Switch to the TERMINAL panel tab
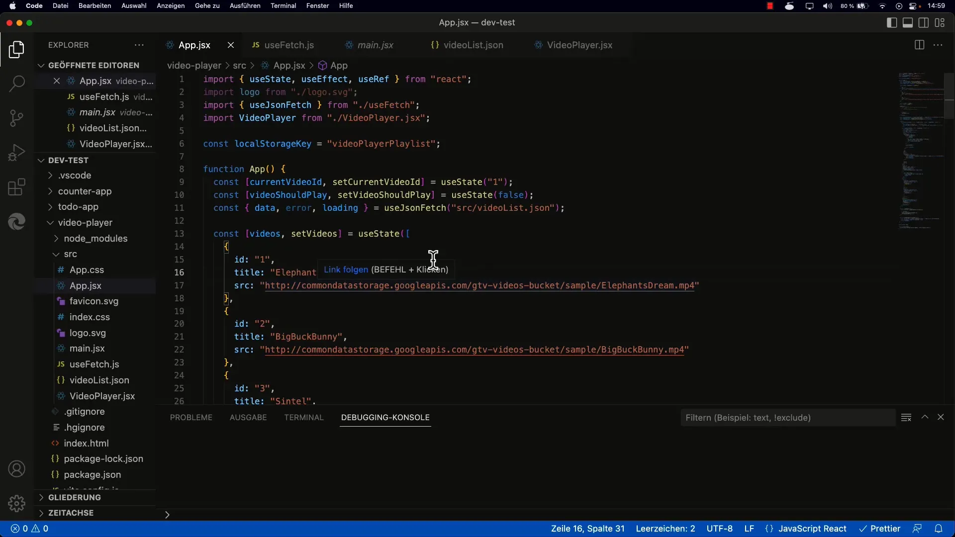This screenshot has width=955, height=537. (x=303, y=418)
